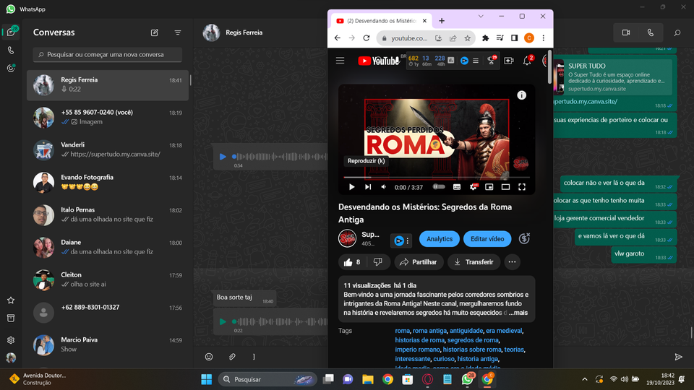Open the Italo Pernas conversation
Image resolution: width=694 pixels, height=390 pixels.
(108, 214)
